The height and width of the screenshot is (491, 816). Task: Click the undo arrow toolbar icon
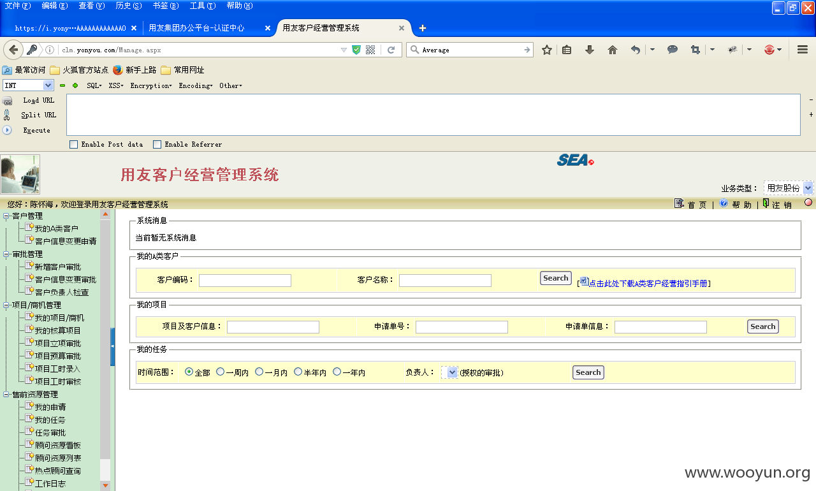[x=636, y=50]
